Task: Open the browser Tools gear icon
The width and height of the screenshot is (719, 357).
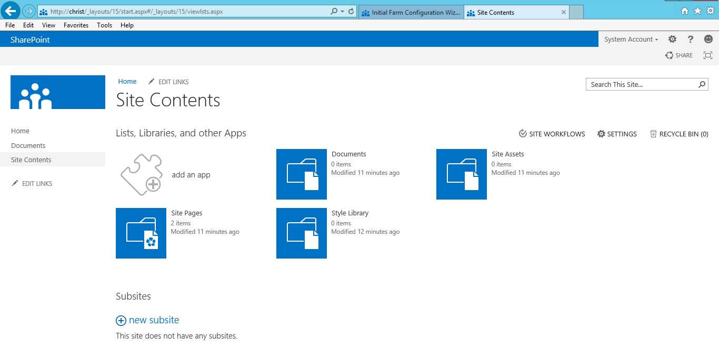Action: pos(711,11)
